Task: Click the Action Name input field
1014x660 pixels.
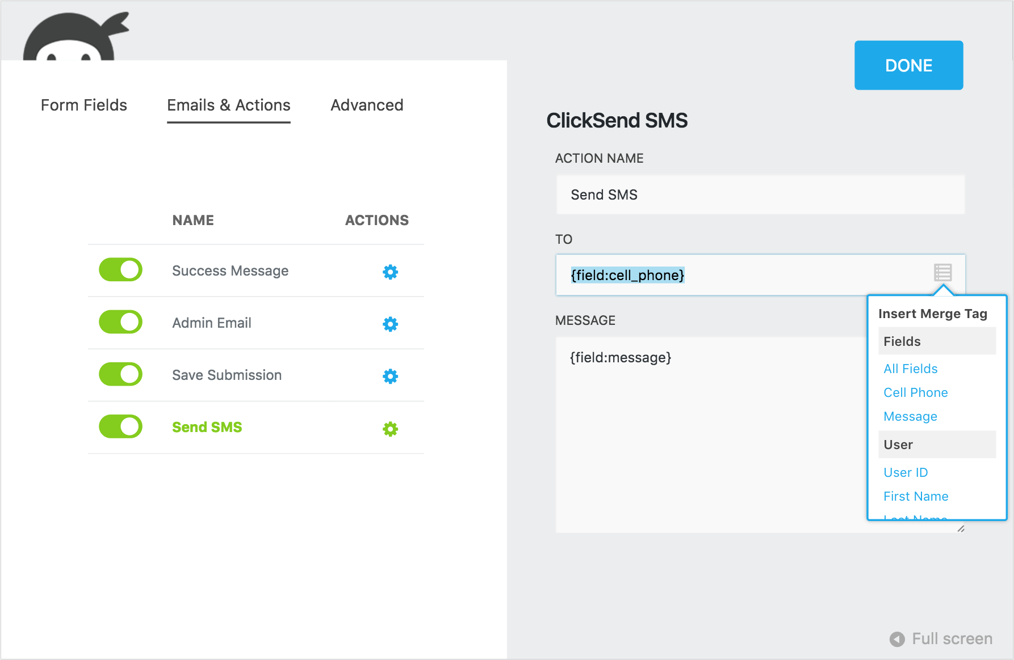Action: tap(760, 195)
